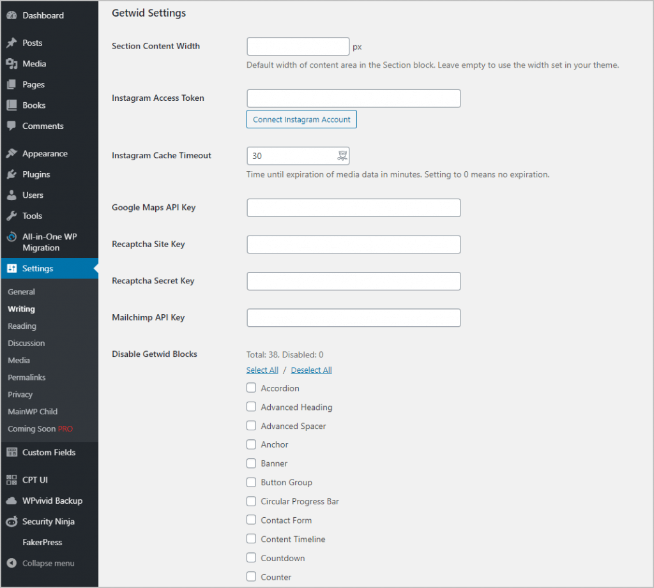Click the All-in-One WP Migration icon
Image resolution: width=654 pixels, height=588 pixels.
[x=11, y=237]
